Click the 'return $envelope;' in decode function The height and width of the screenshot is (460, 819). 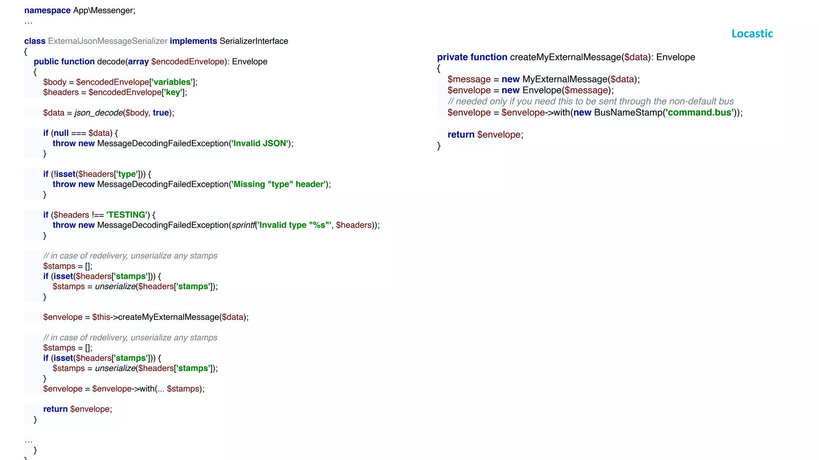[78, 409]
